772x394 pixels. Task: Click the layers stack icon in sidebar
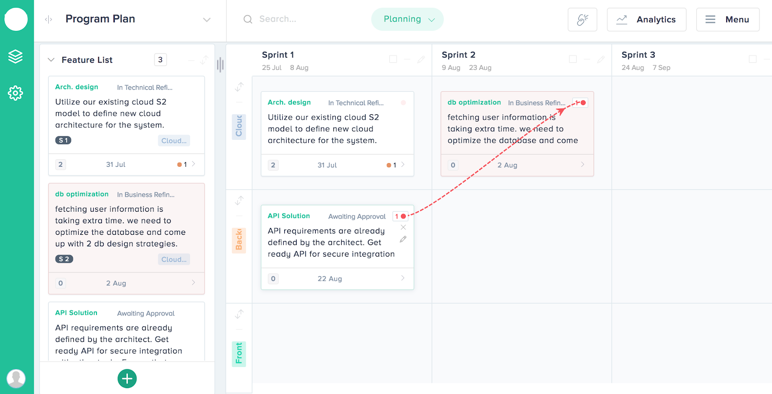click(15, 56)
